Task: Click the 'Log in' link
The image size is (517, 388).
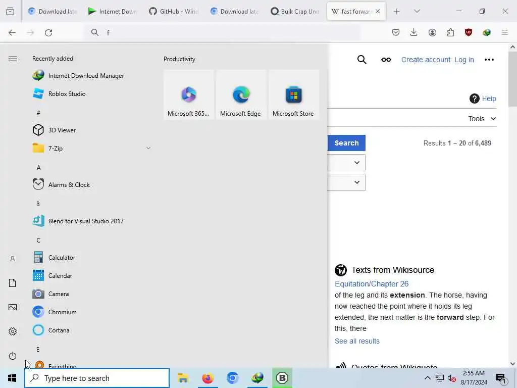Action: point(464,60)
